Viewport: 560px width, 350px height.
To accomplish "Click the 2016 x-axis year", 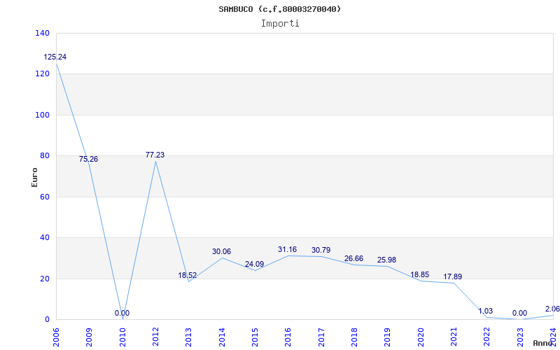I will (x=288, y=337).
